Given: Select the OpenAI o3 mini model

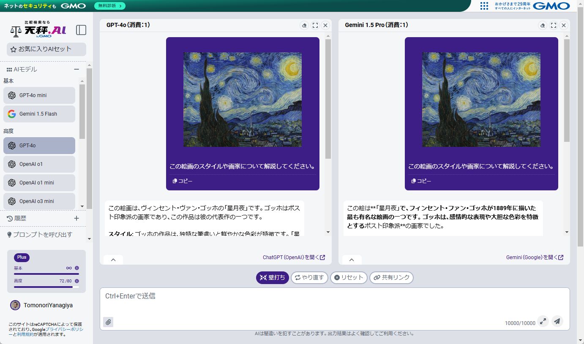Looking at the screenshot, I should [39, 201].
